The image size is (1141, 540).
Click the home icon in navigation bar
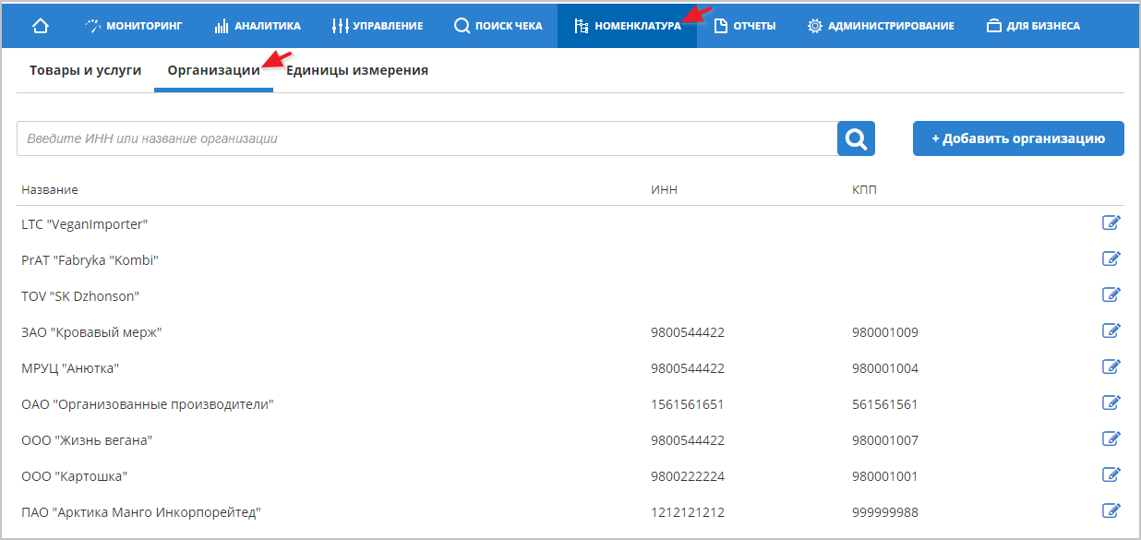[41, 26]
